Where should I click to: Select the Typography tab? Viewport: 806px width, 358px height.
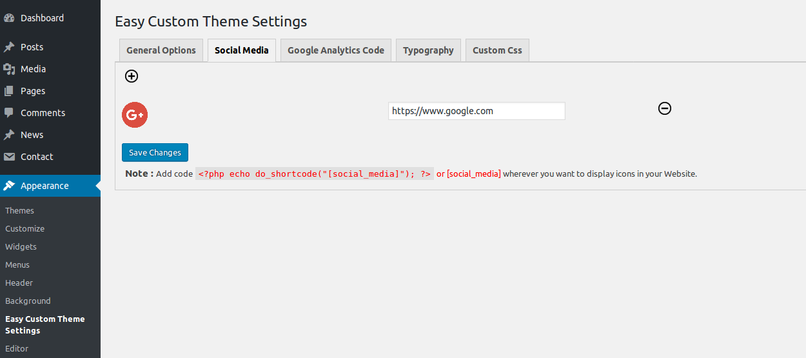[428, 50]
